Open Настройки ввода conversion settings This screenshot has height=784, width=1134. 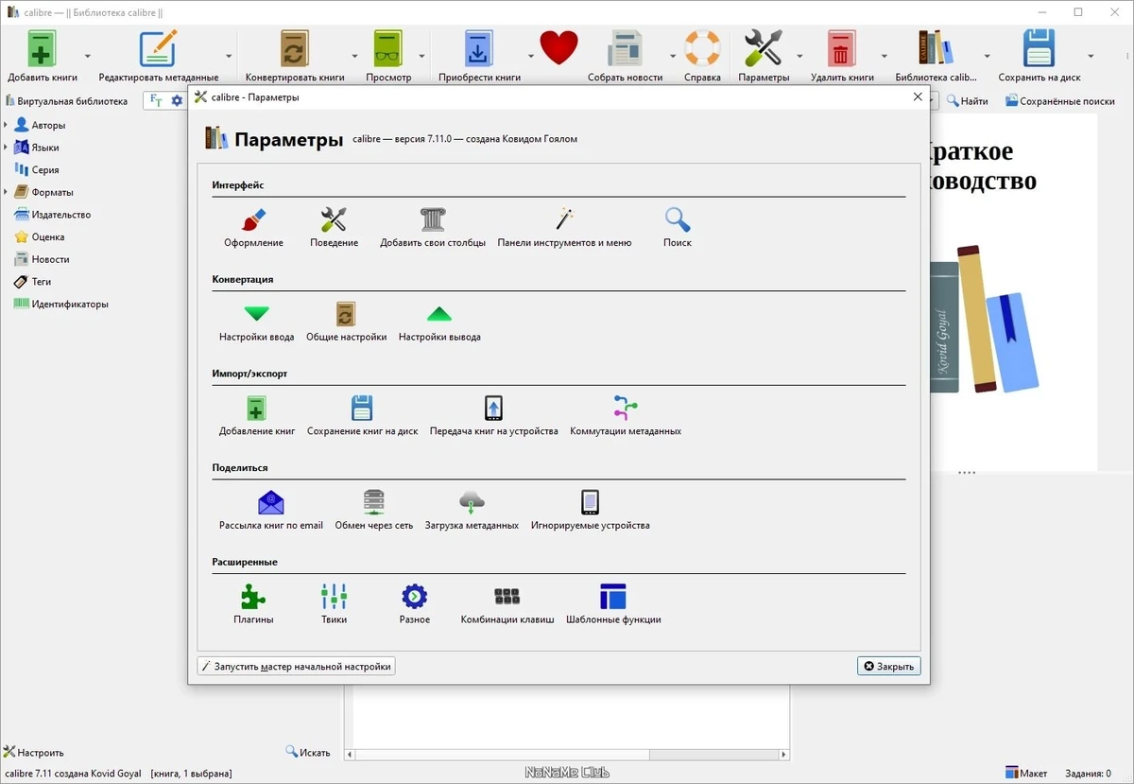(x=256, y=322)
